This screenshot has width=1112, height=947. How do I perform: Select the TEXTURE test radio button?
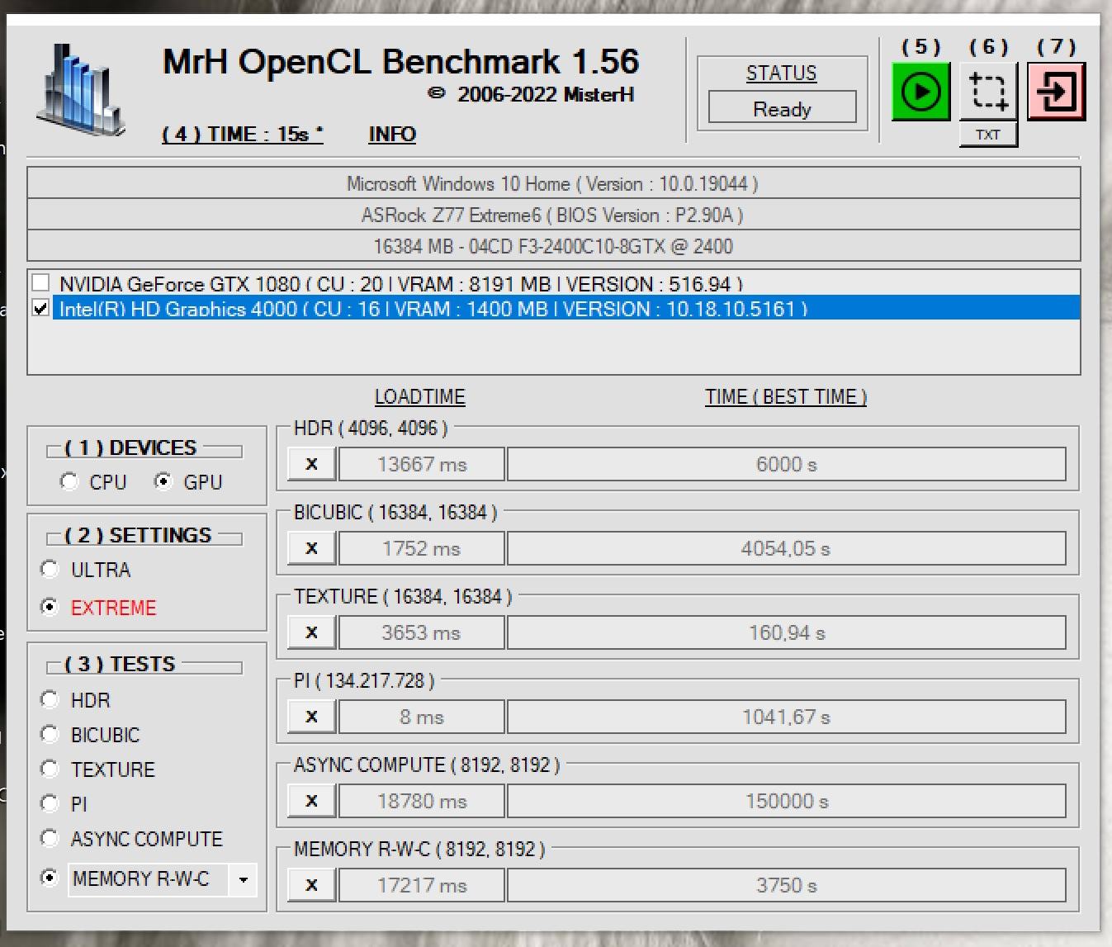pyautogui.click(x=50, y=769)
